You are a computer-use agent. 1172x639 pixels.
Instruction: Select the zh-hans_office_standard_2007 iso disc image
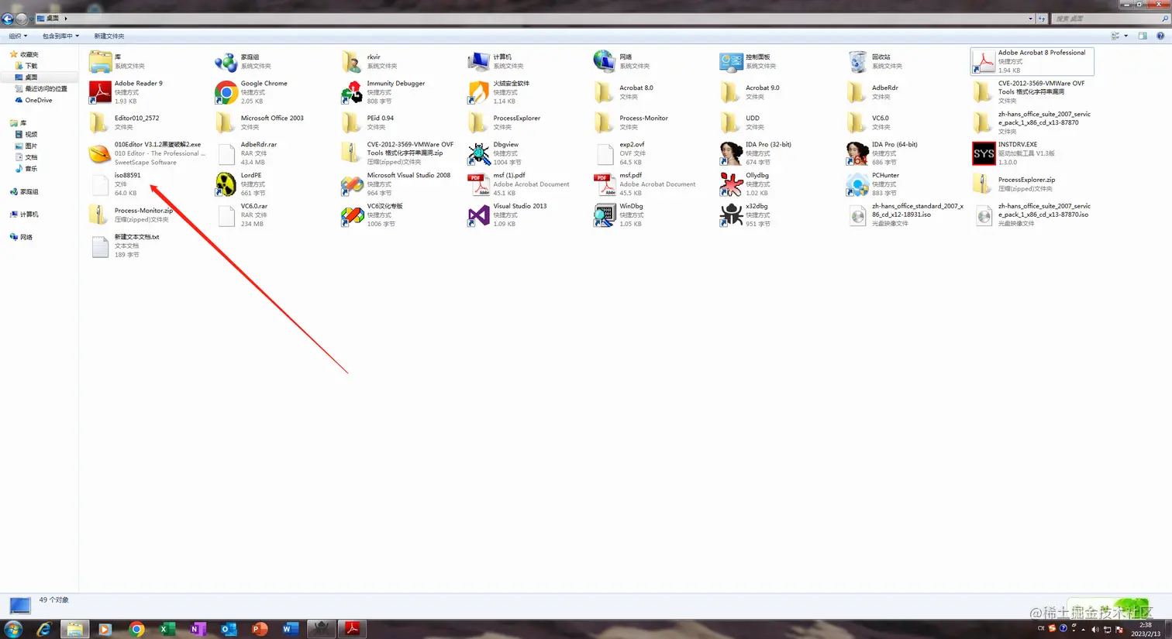[x=857, y=215]
